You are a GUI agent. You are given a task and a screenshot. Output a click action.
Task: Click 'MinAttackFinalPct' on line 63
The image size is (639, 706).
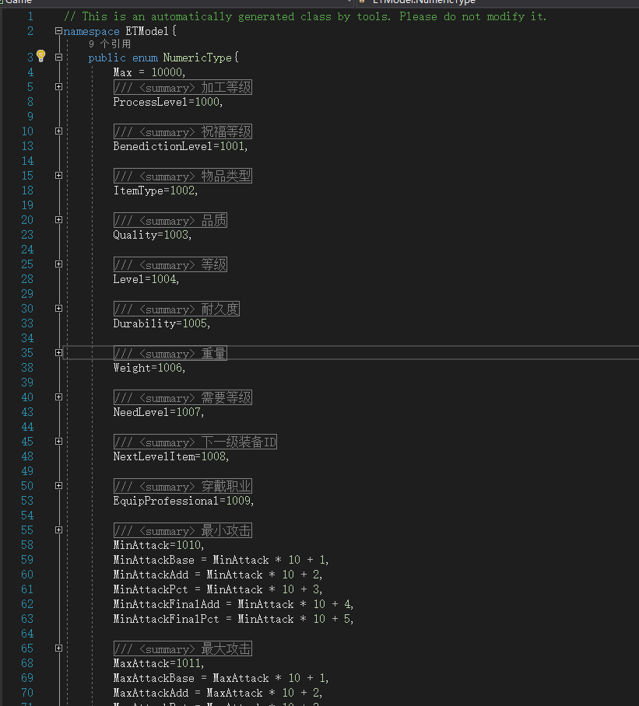click(167, 619)
